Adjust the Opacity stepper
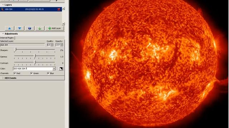 tap(59, 45)
